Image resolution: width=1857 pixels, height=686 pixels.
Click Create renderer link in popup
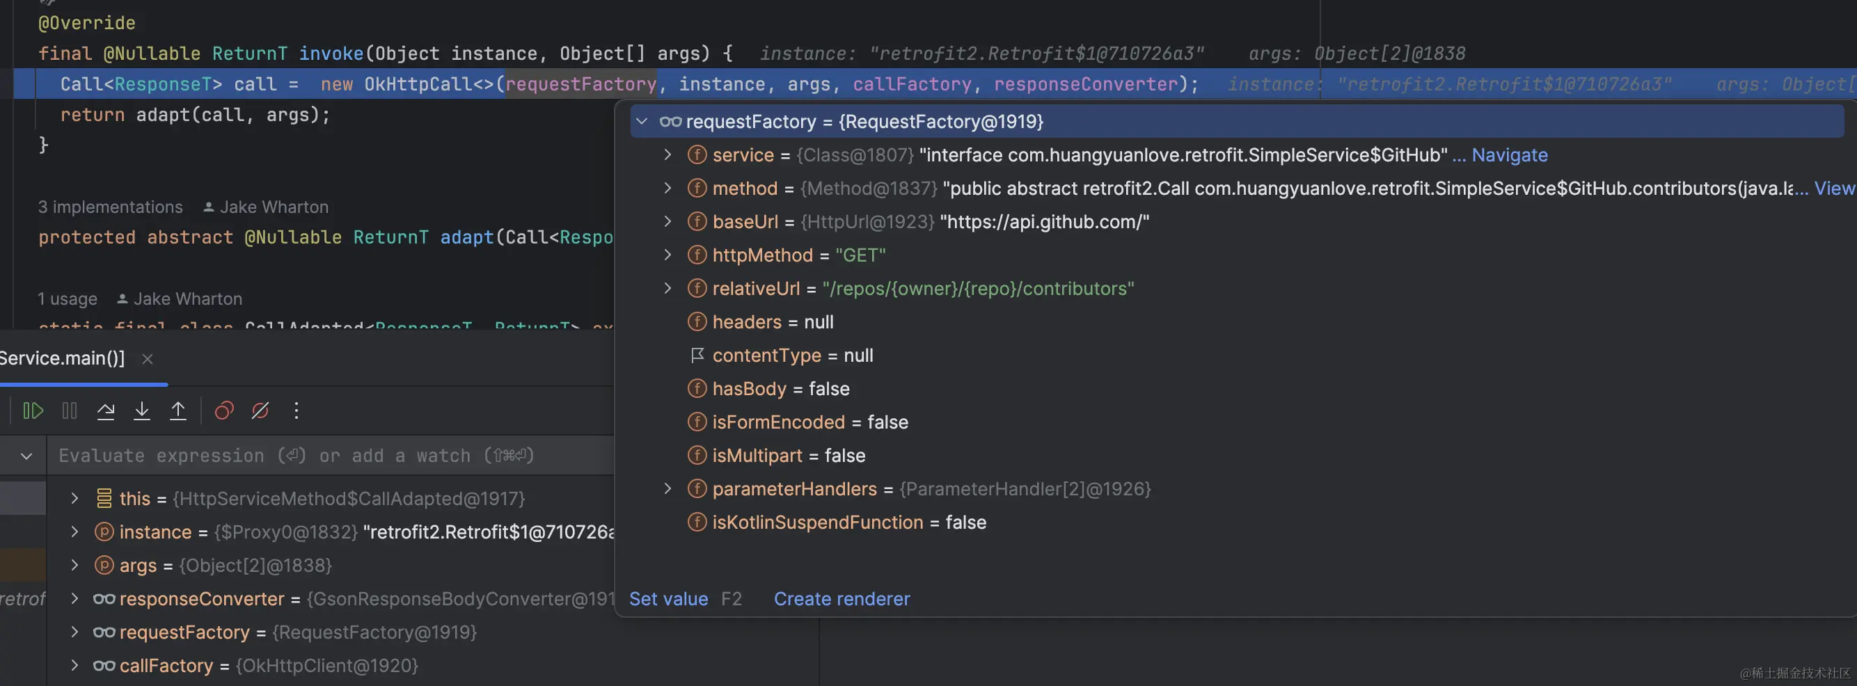point(842,599)
